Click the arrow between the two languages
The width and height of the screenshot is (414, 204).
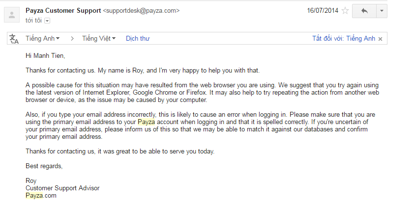pyautogui.click(x=72, y=38)
